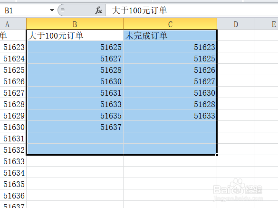
Task: Select column C cell with 51628
Action: tap(170, 104)
